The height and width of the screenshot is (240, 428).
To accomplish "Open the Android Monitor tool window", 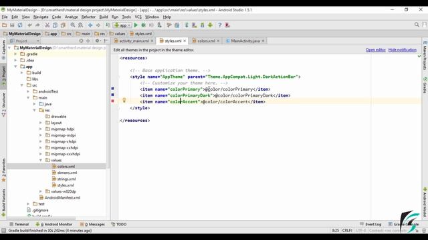I will point(54,224).
